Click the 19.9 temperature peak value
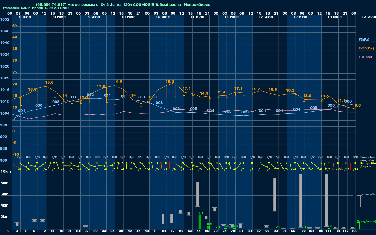Screen dimensions: 376x235 click(170, 81)
